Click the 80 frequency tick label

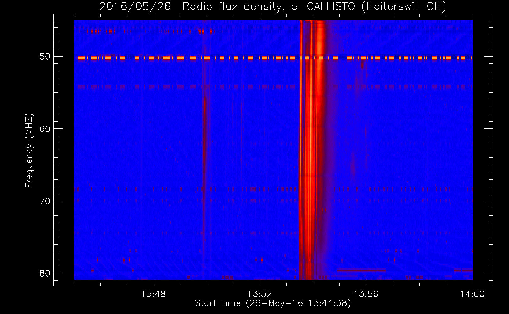point(45,273)
